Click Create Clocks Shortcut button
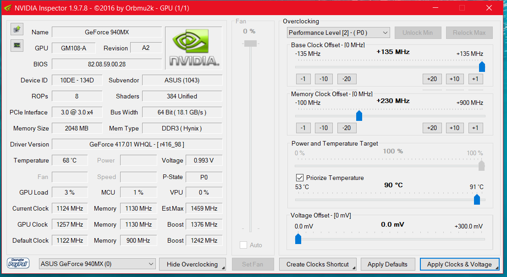The width and height of the screenshot is (507, 277). tap(318, 264)
